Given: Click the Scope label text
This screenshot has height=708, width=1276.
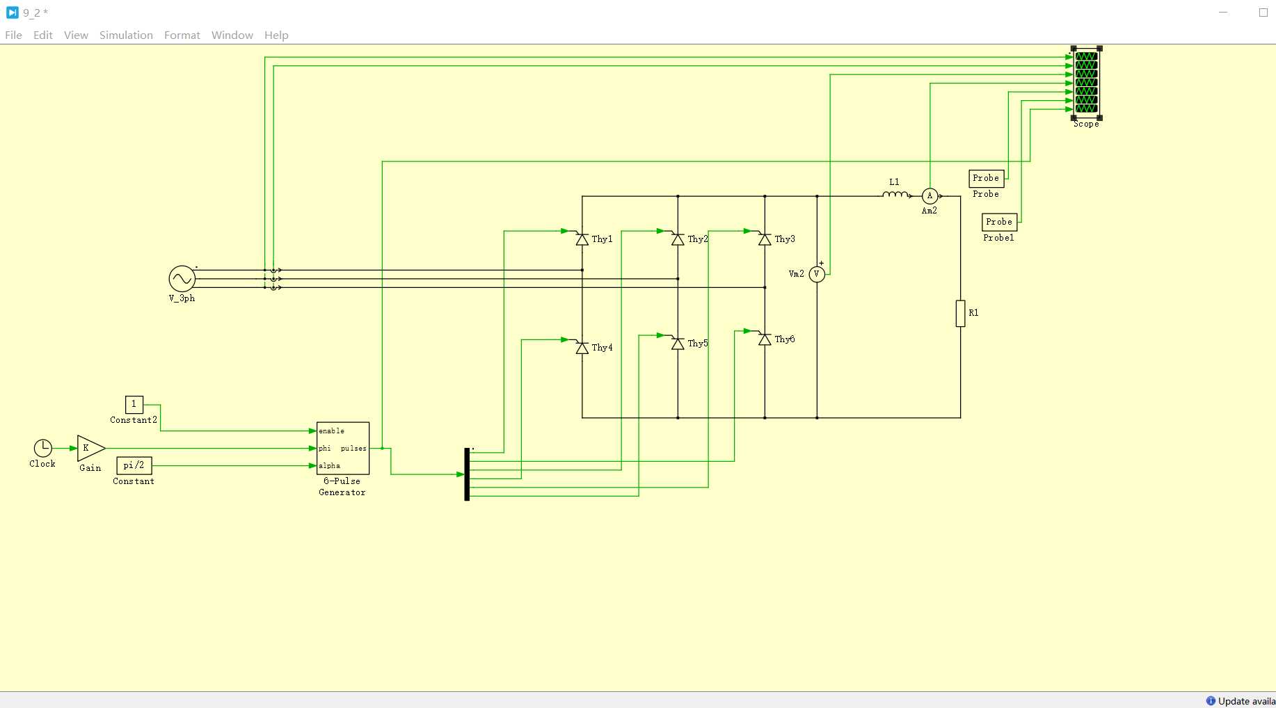Looking at the screenshot, I should click(1086, 124).
